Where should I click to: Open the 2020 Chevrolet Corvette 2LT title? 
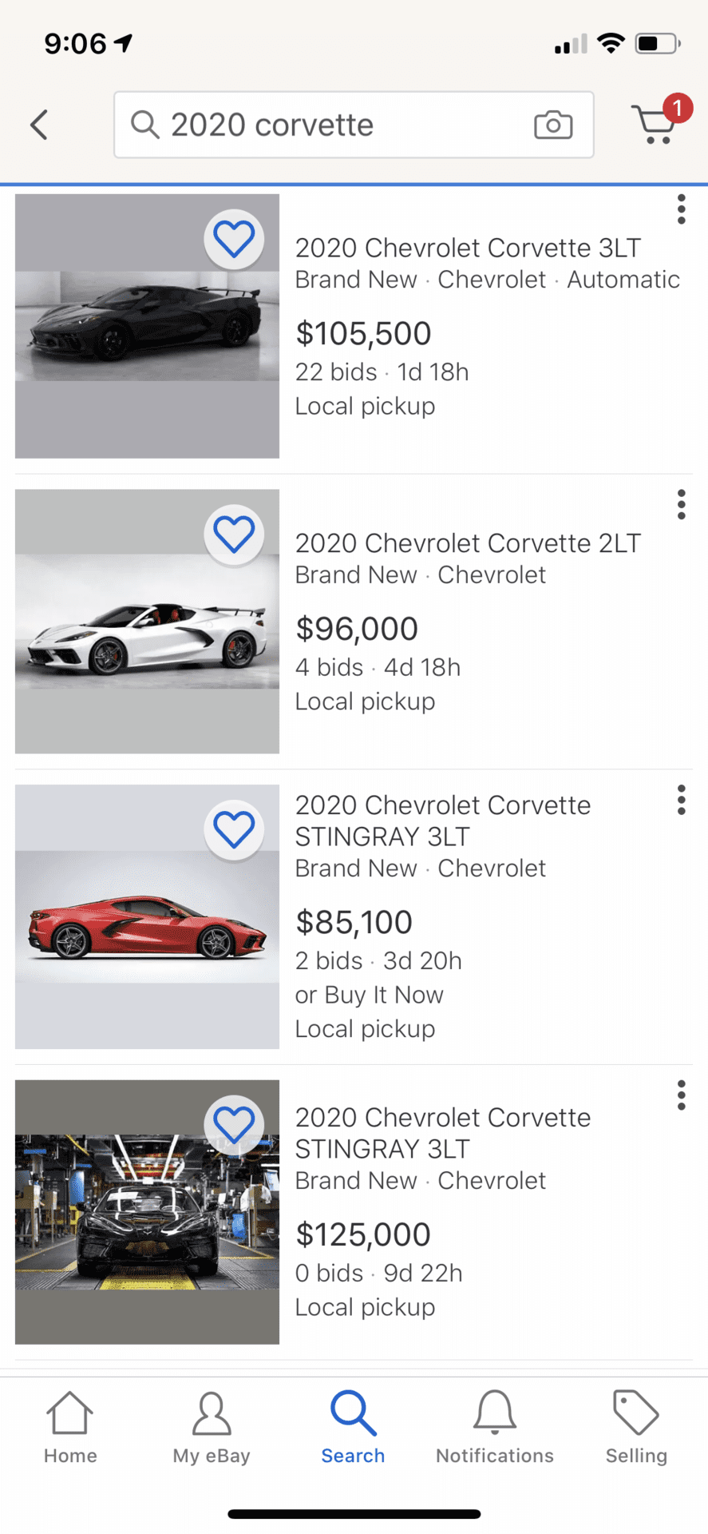pos(468,543)
